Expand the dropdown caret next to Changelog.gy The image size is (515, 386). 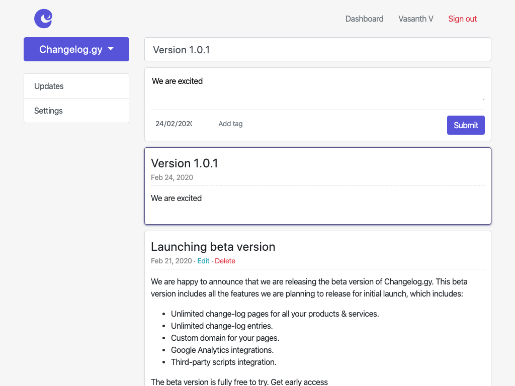[x=110, y=49]
